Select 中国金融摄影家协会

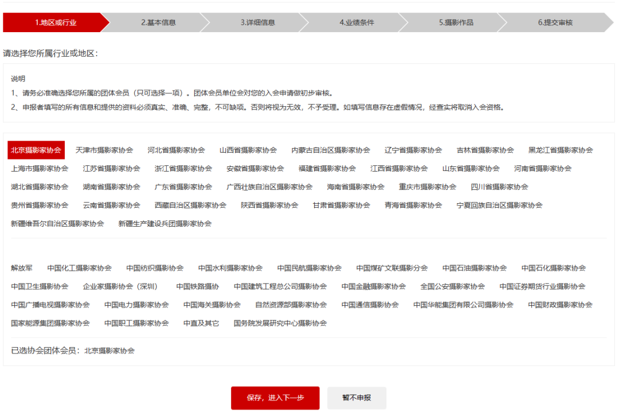pyautogui.click(x=374, y=286)
